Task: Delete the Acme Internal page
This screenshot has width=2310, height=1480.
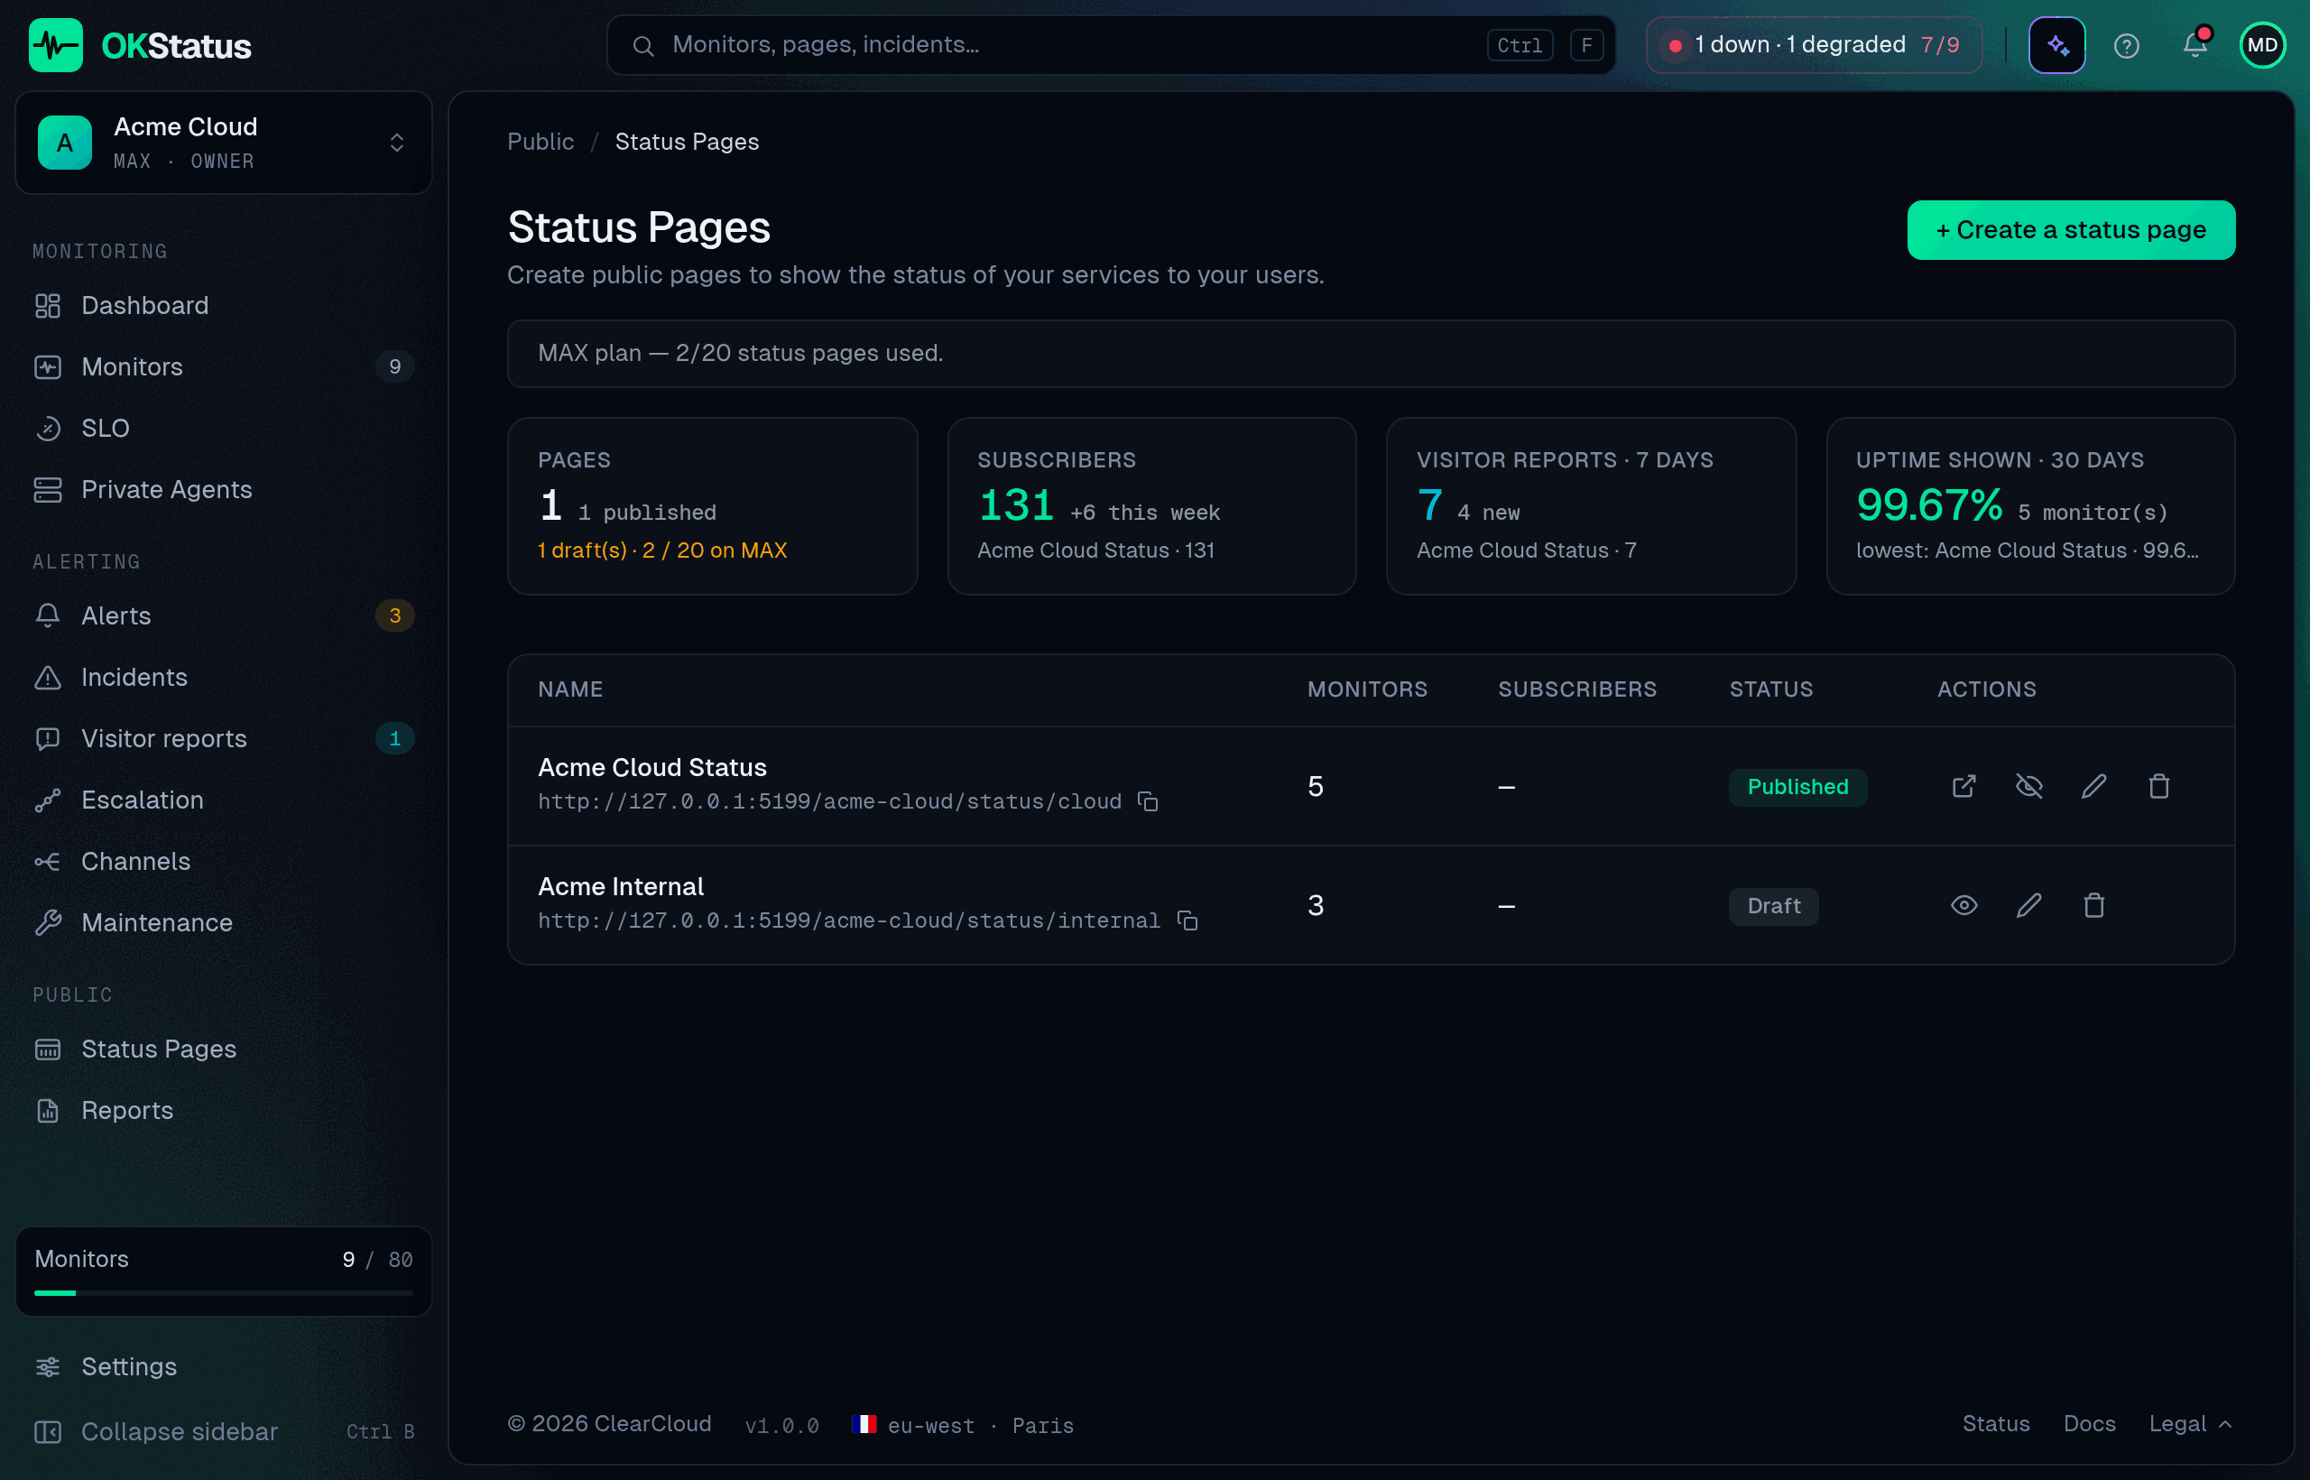Action: point(2093,905)
